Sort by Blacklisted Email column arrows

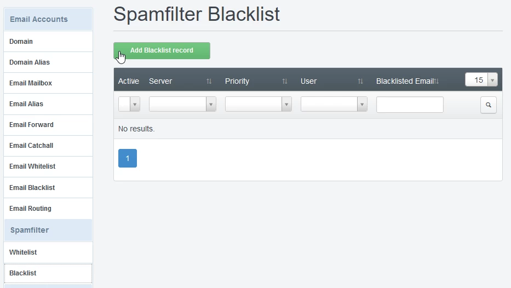[437, 81]
